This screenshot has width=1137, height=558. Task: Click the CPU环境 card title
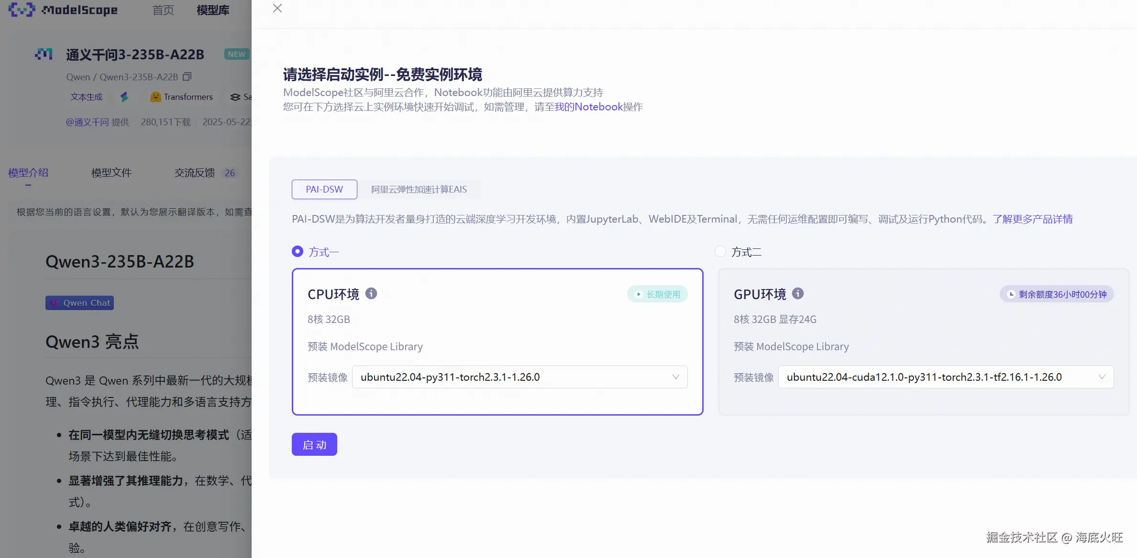(x=333, y=294)
